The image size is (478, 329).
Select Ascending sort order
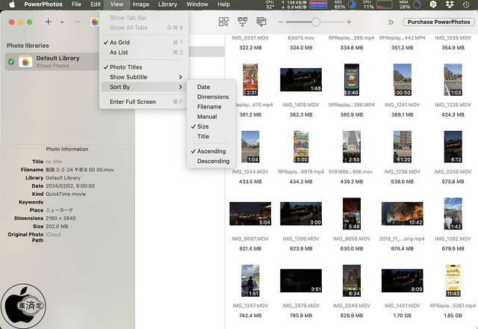[211, 151]
